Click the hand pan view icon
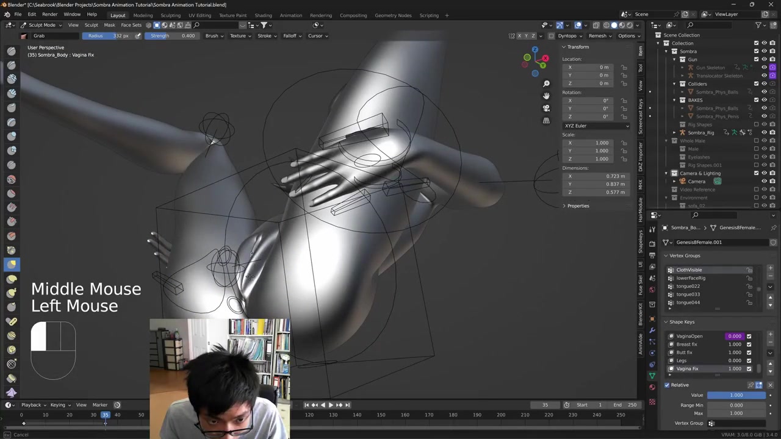The height and width of the screenshot is (439, 781). [546, 96]
